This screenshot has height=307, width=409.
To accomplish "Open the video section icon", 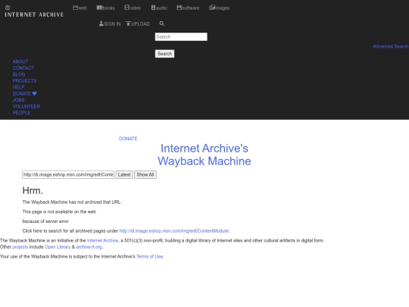I will [x=126, y=8].
